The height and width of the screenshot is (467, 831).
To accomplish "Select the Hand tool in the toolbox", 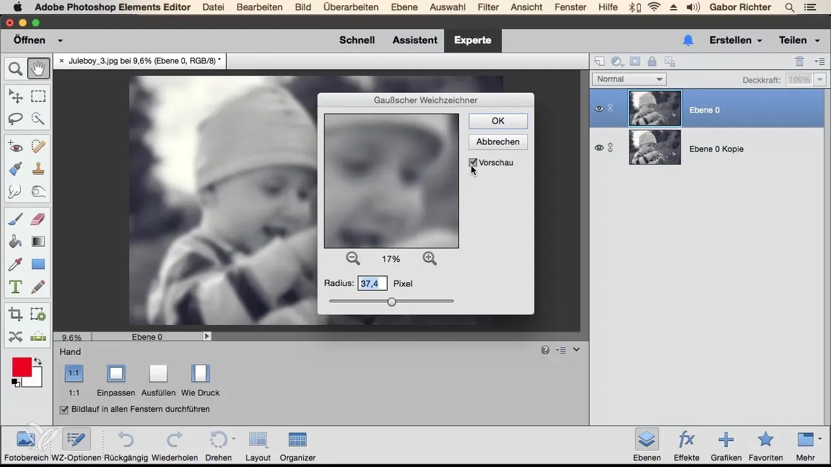I will tap(38, 68).
